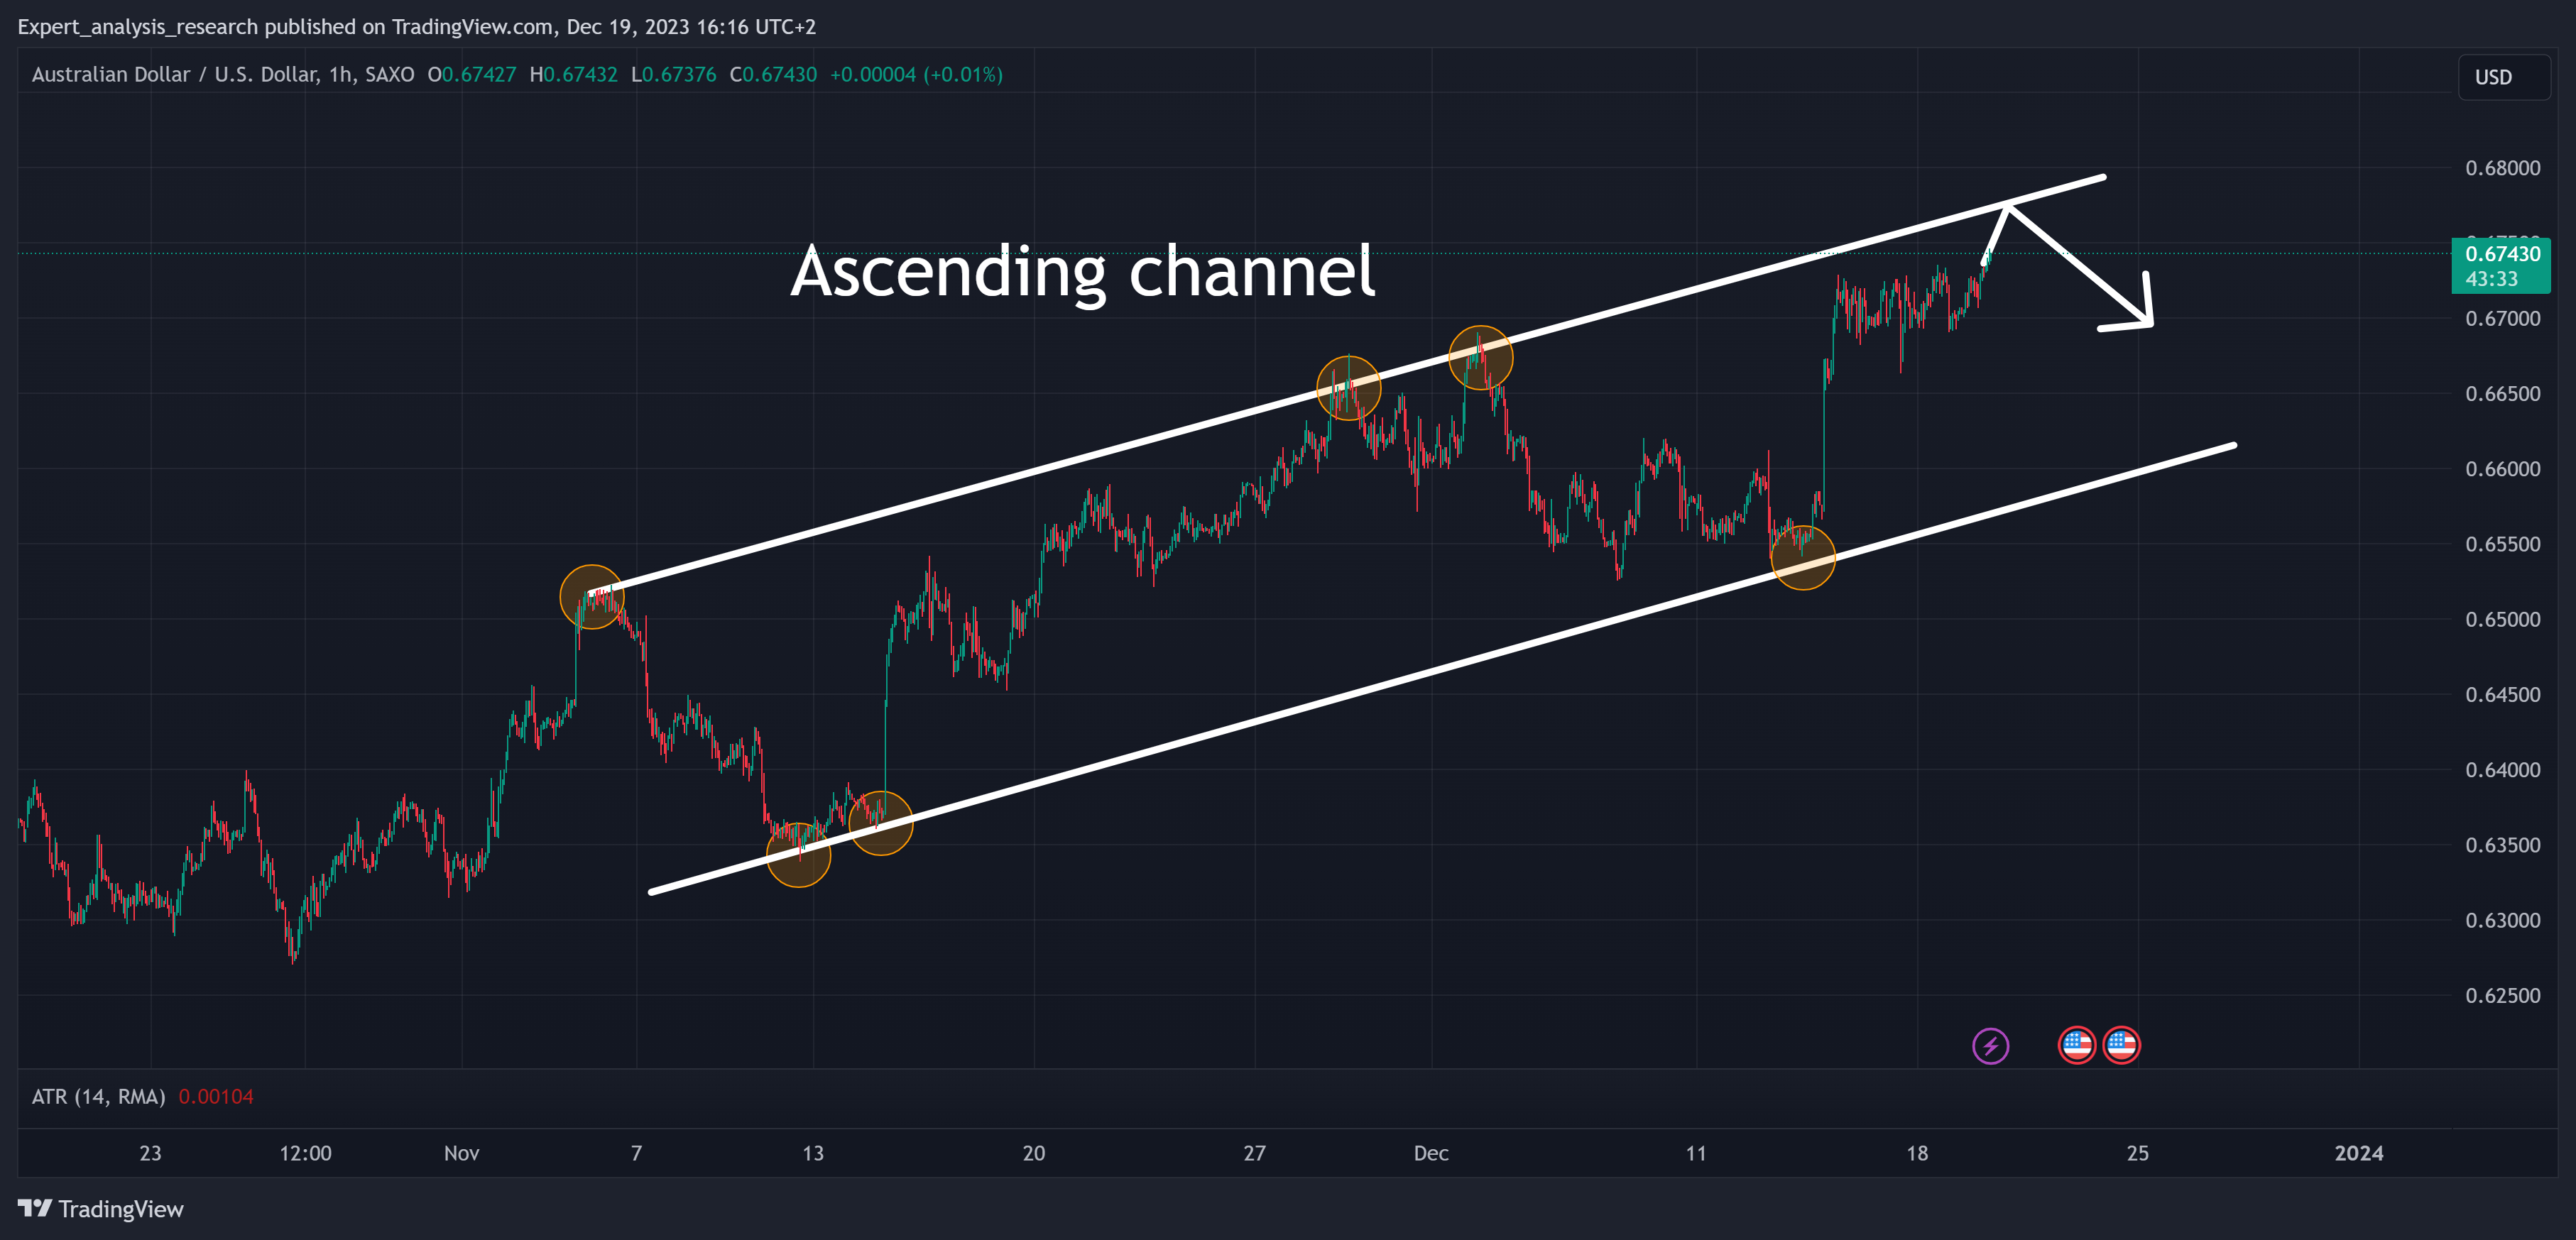Click the '18' date label on time axis
The image size is (2576, 1240).
click(1917, 1153)
